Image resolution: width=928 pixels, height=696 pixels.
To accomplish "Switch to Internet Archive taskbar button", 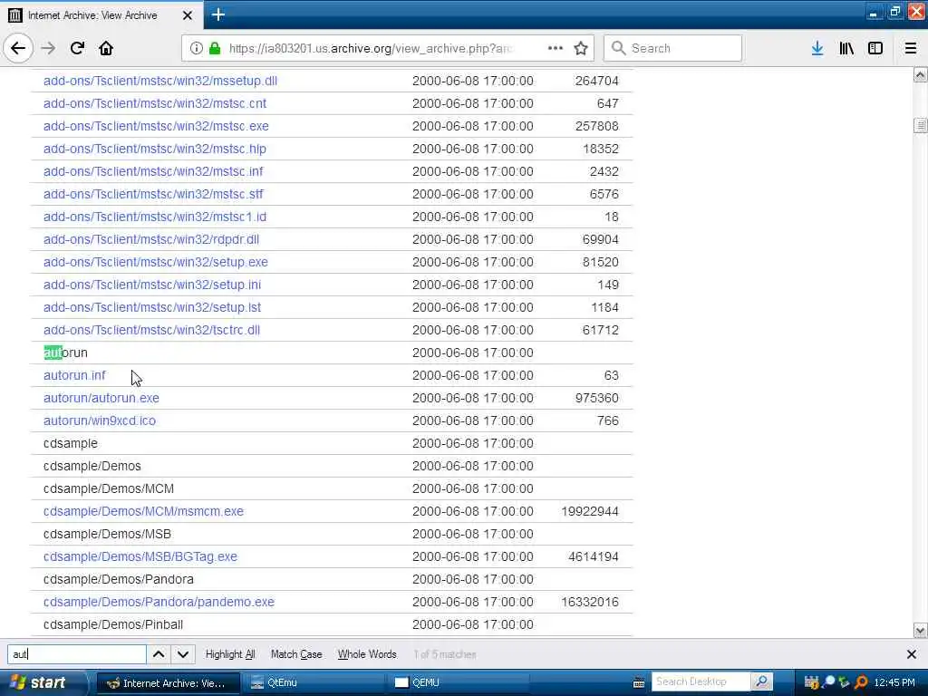I will click(168, 683).
